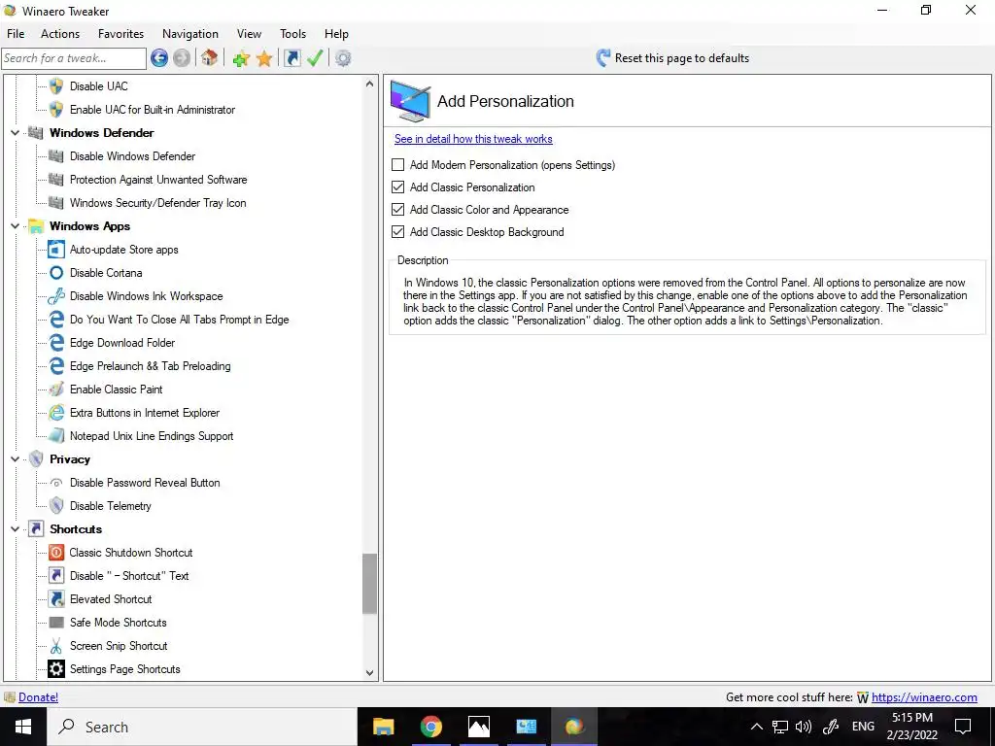Open the Actions menu

point(60,34)
